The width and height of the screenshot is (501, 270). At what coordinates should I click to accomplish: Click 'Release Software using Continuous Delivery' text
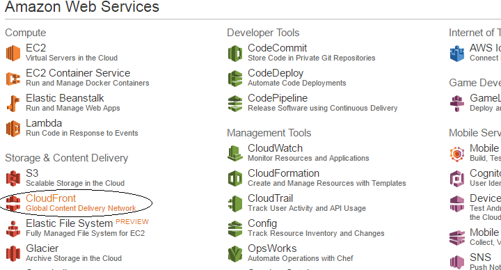[x=323, y=108]
